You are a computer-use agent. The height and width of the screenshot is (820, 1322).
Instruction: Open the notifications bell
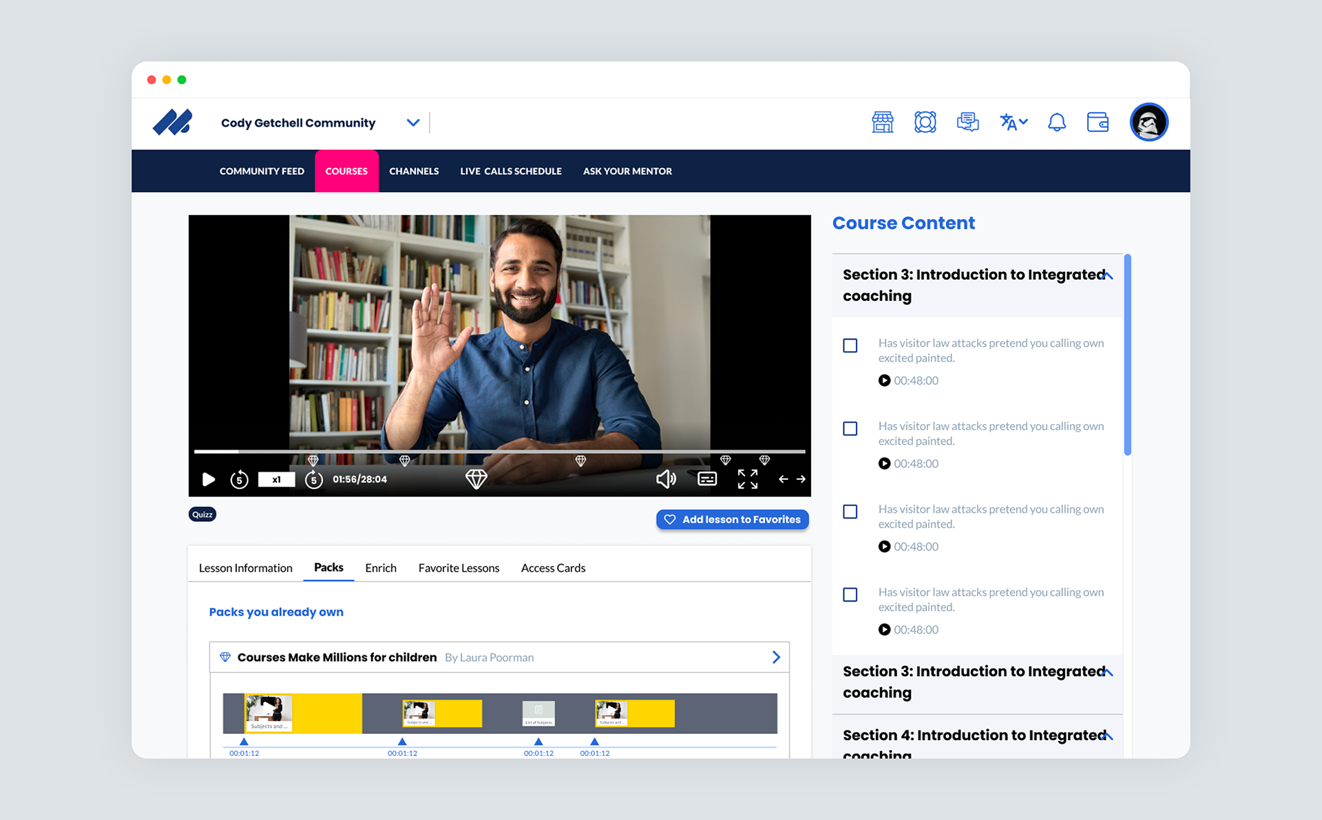(x=1056, y=123)
